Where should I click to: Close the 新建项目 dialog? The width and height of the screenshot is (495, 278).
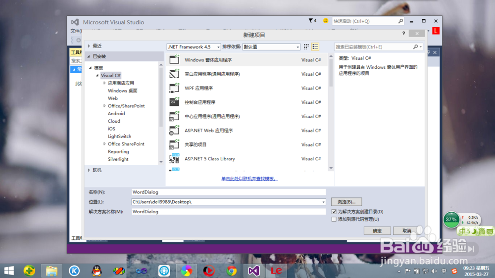pos(417,34)
